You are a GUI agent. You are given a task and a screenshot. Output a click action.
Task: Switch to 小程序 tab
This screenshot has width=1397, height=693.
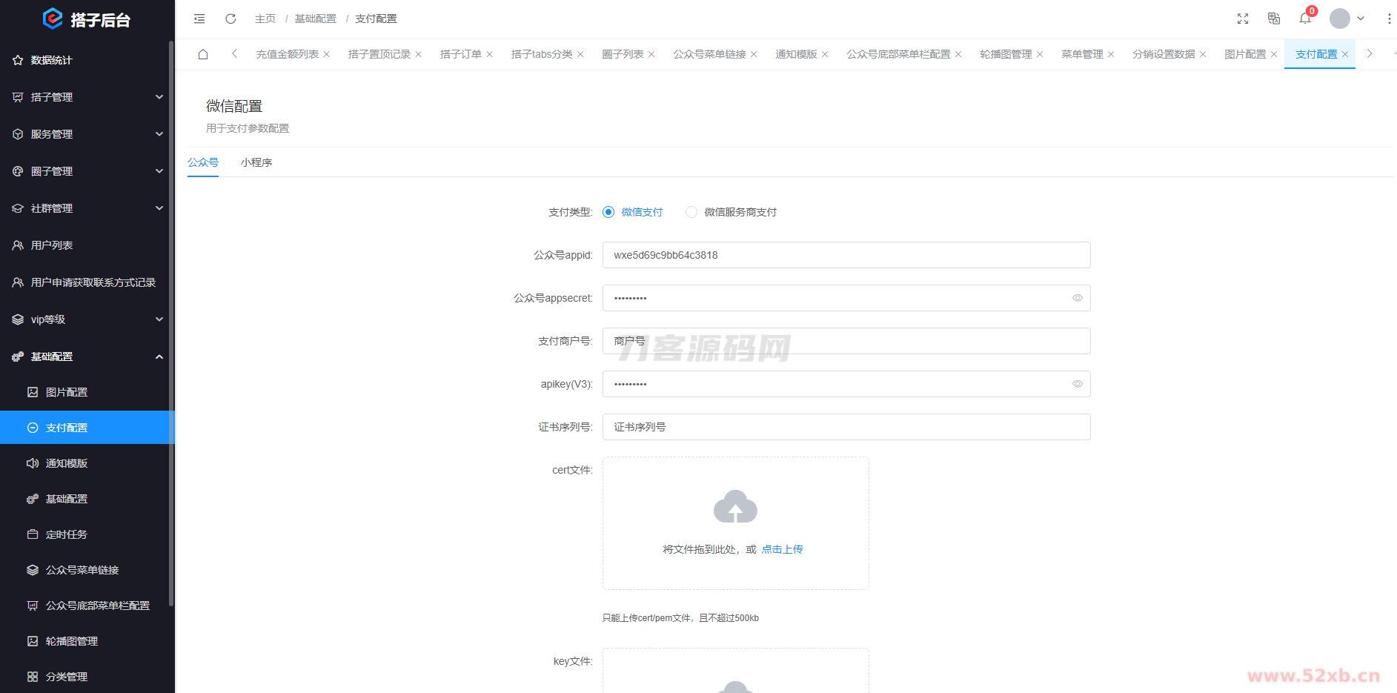[256, 162]
